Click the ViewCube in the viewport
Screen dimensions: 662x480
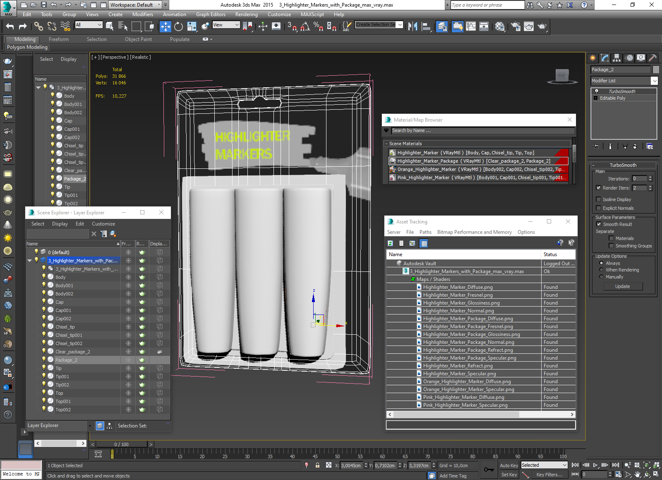(562, 76)
